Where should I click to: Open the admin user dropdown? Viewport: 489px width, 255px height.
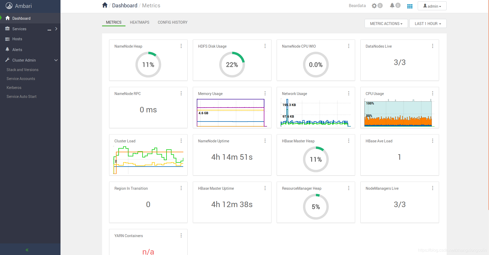pos(432,6)
